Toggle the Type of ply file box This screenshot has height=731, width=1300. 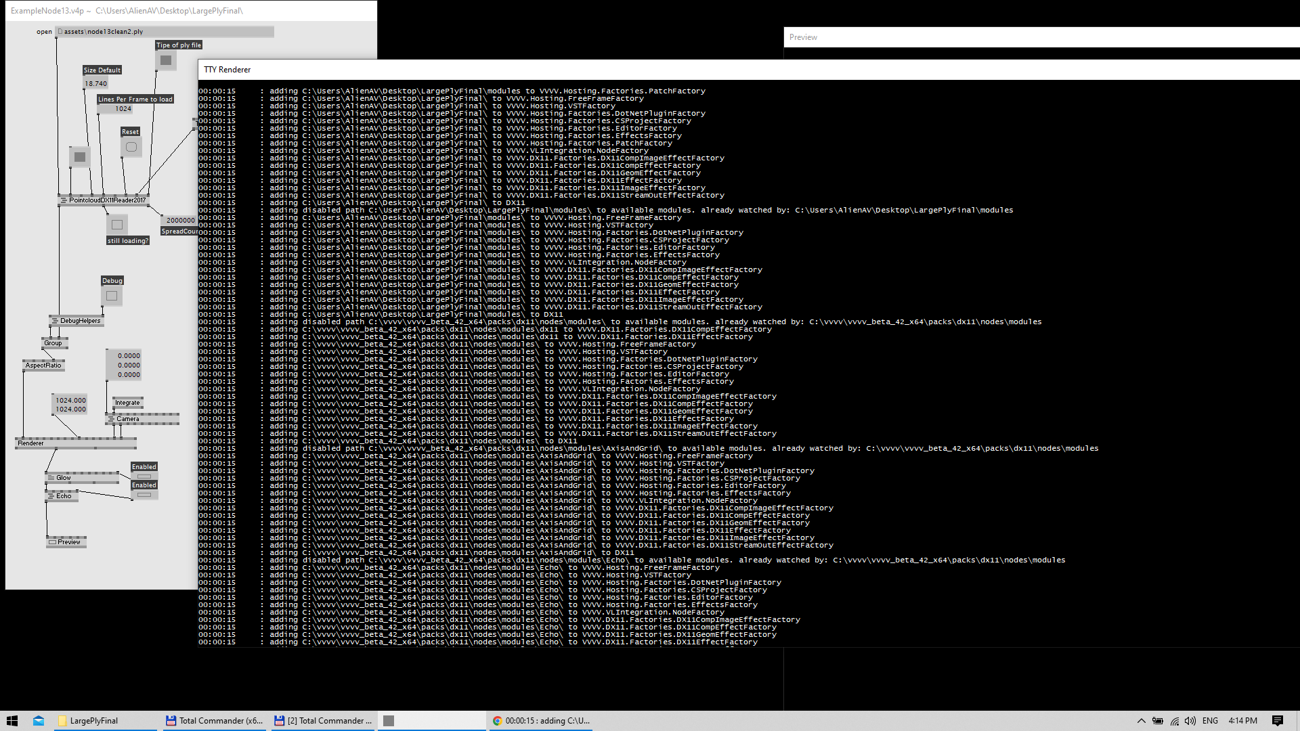tap(166, 60)
